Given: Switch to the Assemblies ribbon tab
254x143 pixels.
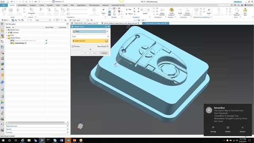Looking at the screenshot, I should click(x=22, y=5).
